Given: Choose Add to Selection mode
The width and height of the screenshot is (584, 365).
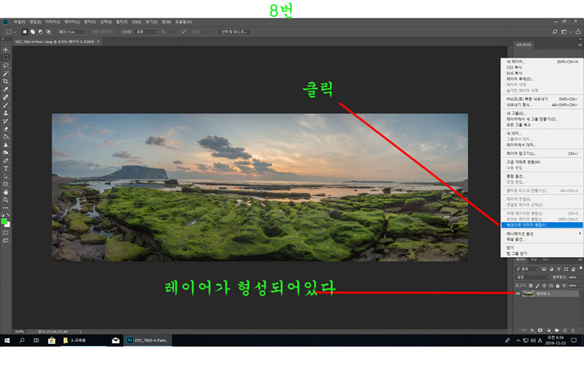Looking at the screenshot, I should [33, 32].
